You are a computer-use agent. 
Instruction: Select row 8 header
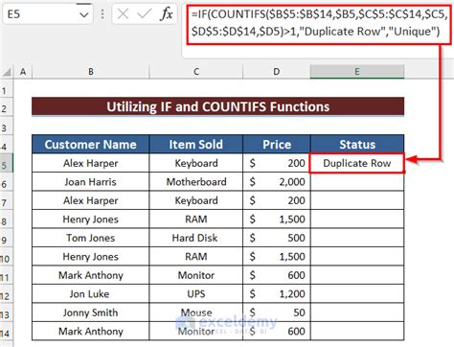point(6,220)
